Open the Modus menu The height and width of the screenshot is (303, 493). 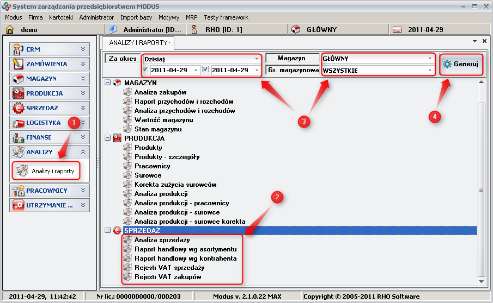13,17
